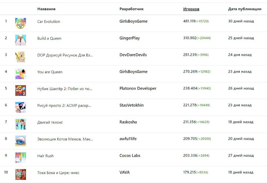Open the Car Evolution game title
Viewport: 267px width, 183px height.
coord(49,21)
